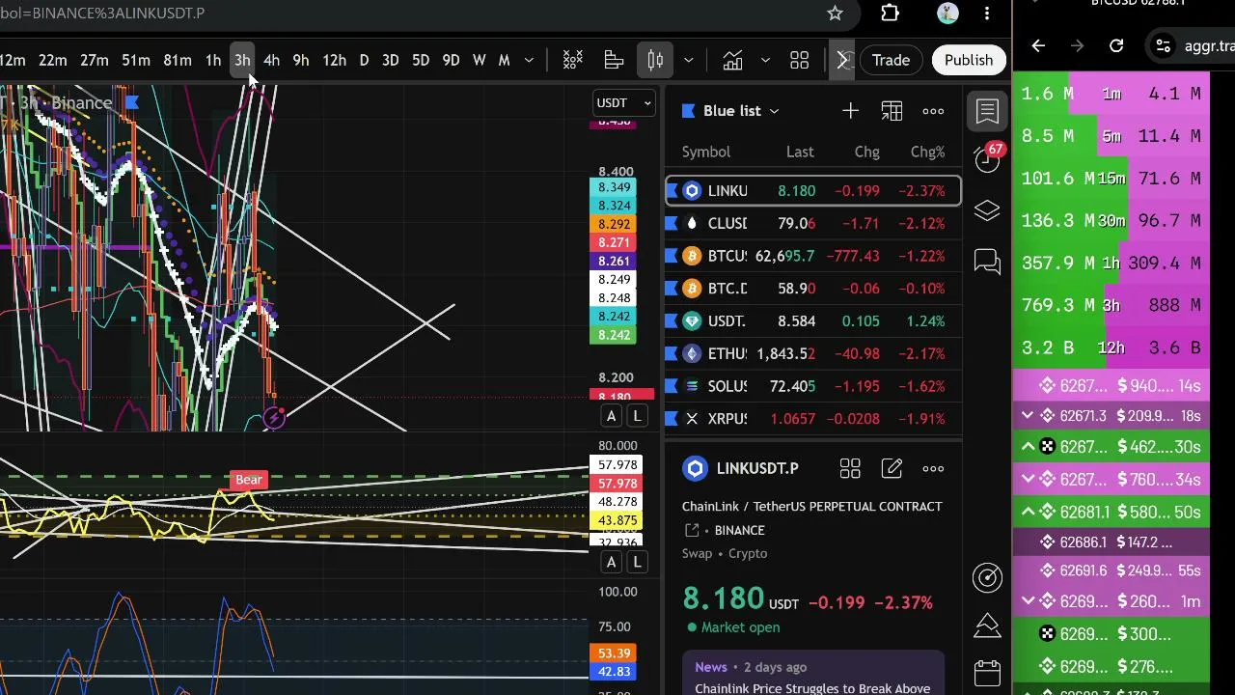Click the Trade button
Screen dimensions: 1235x695
[x=891, y=60]
